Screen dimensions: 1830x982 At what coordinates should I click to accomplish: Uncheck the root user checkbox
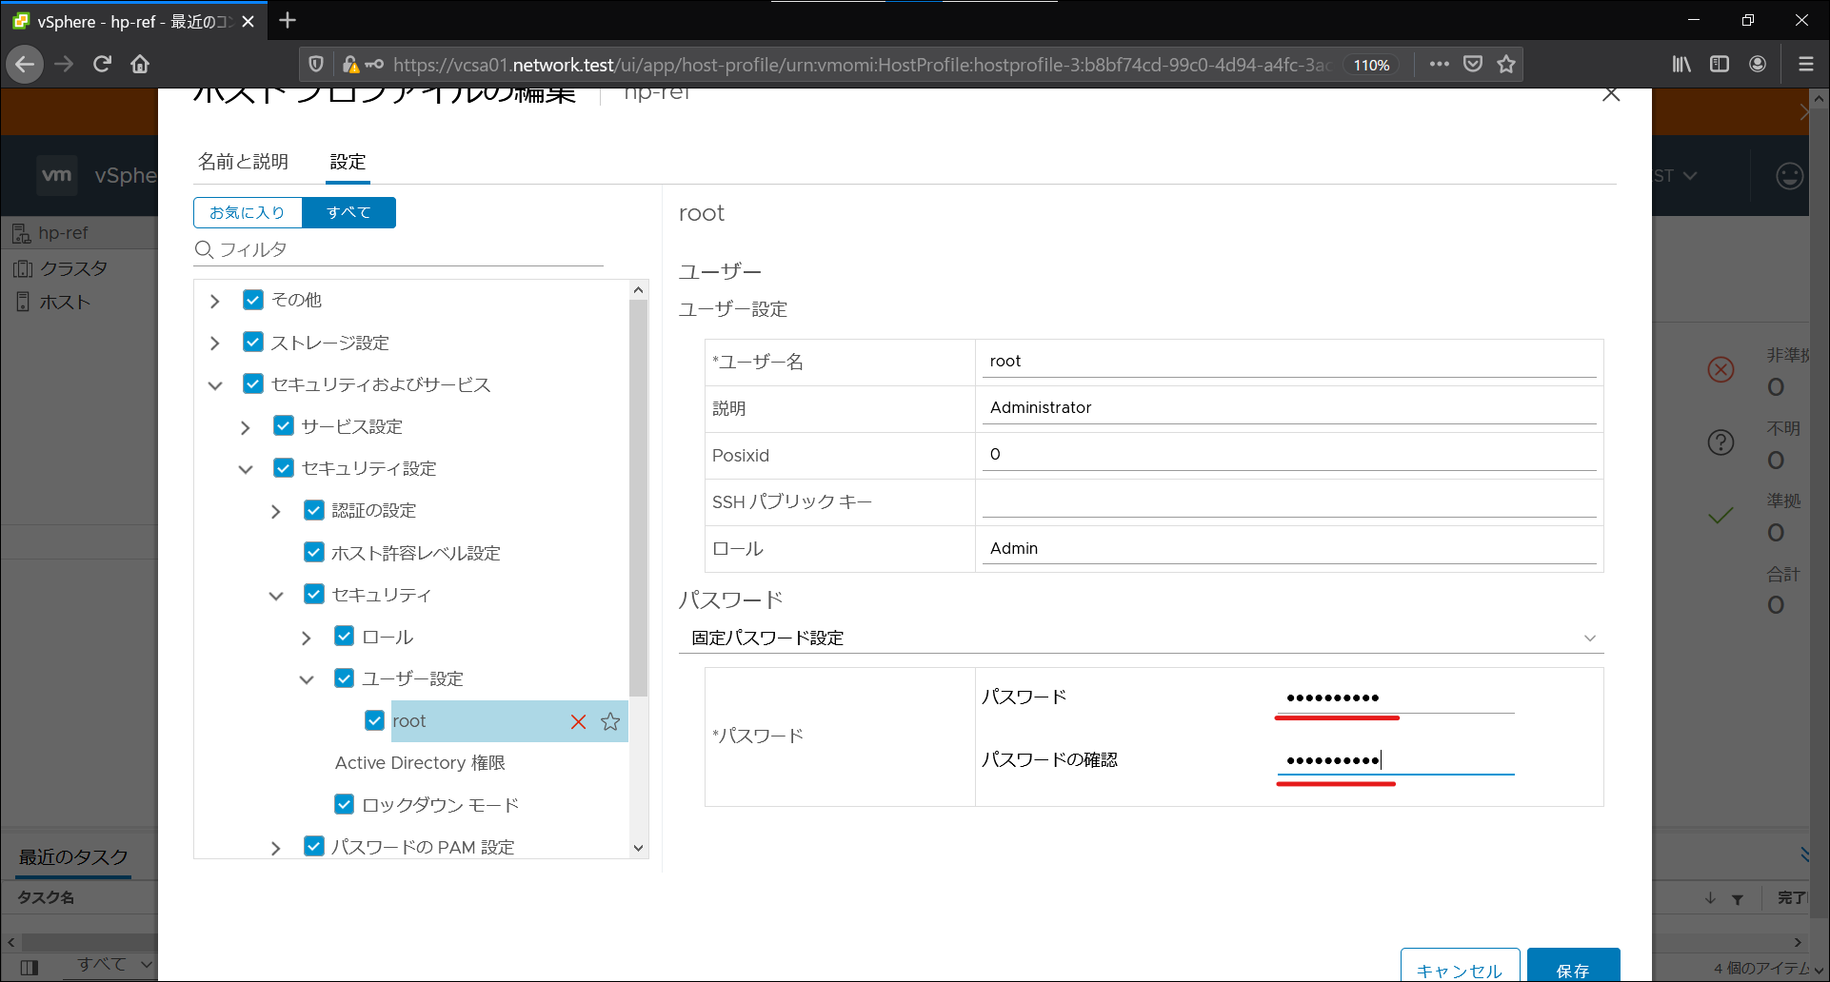[375, 720]
